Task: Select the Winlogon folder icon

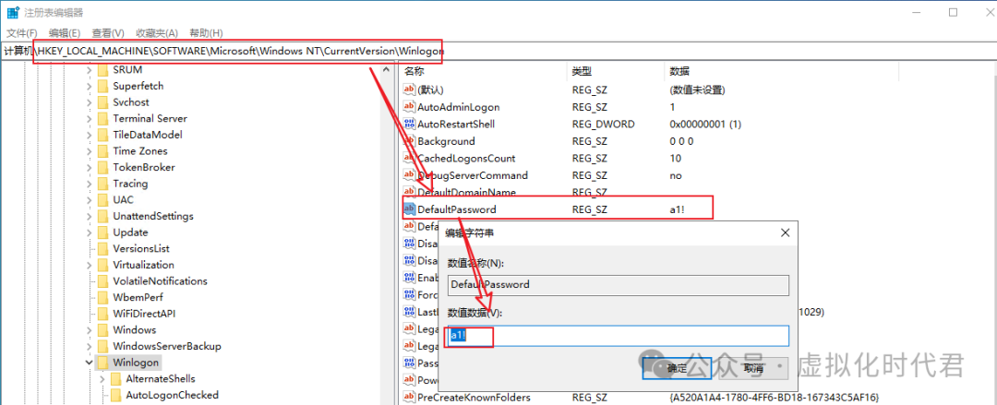Action: [103, 363]
